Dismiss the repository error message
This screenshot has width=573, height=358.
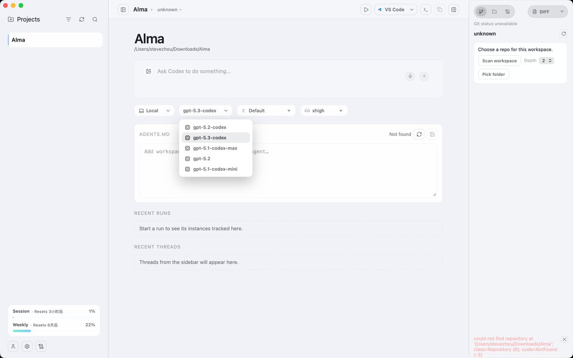564,339
